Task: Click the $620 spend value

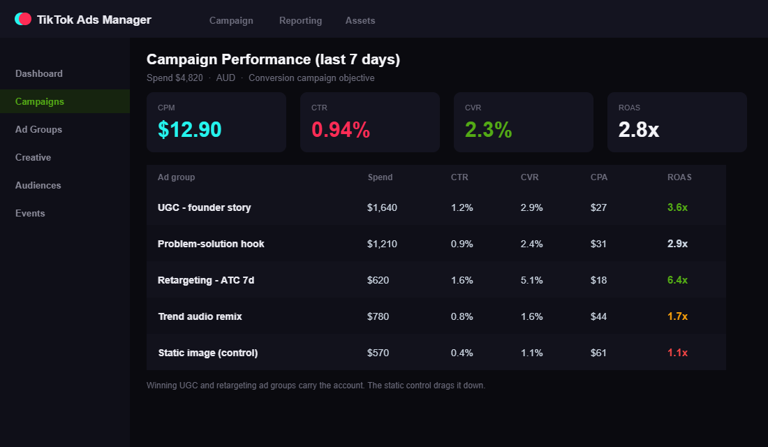Action: click(378, 280)
